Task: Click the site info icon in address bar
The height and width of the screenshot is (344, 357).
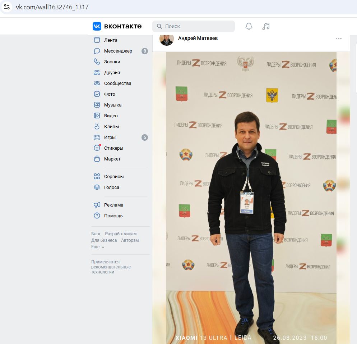Action: point(7,7)
